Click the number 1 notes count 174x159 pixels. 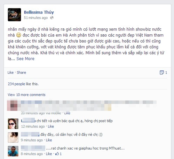point(166,72)
